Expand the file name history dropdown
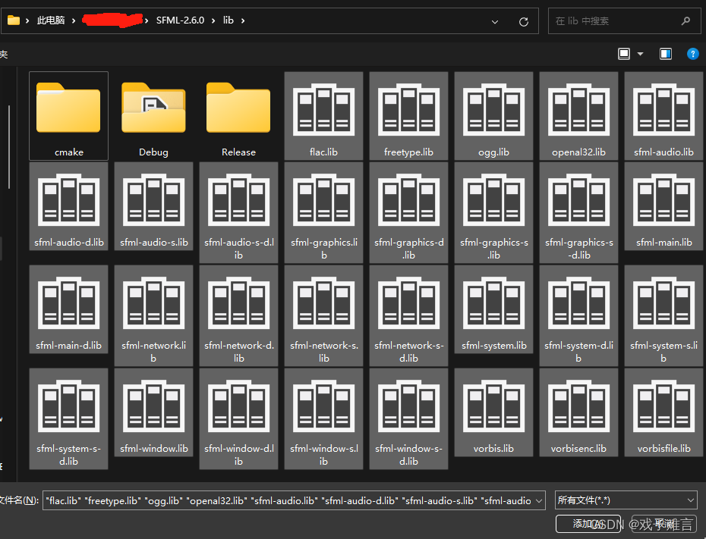This screenshot has height=539, width=706. [539, 501]
